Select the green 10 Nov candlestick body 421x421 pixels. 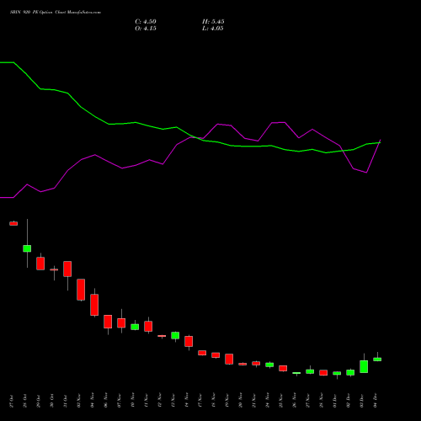coord(135,327)
